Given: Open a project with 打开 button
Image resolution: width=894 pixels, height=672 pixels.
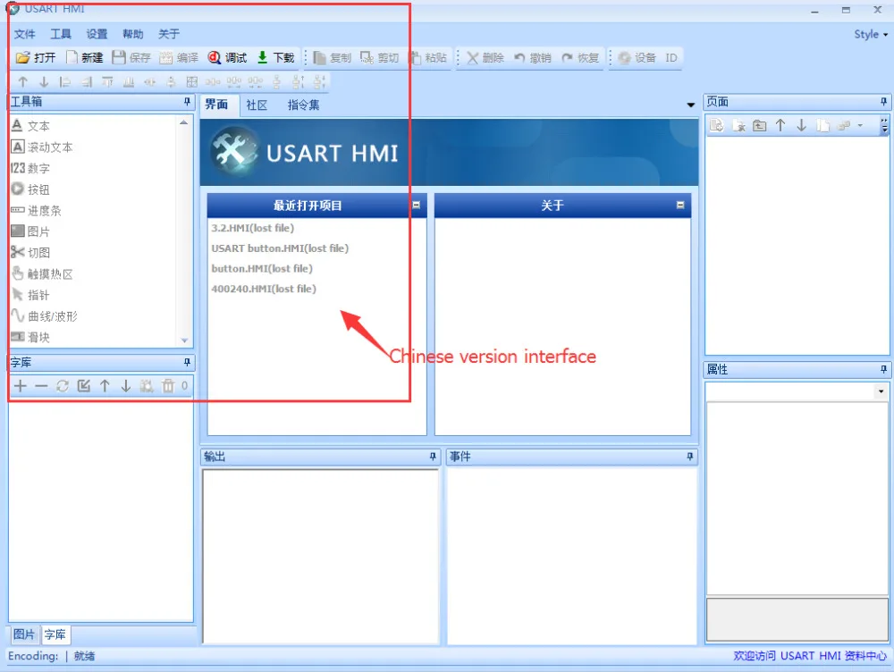Looking at the screenshot, I should 36,57.
